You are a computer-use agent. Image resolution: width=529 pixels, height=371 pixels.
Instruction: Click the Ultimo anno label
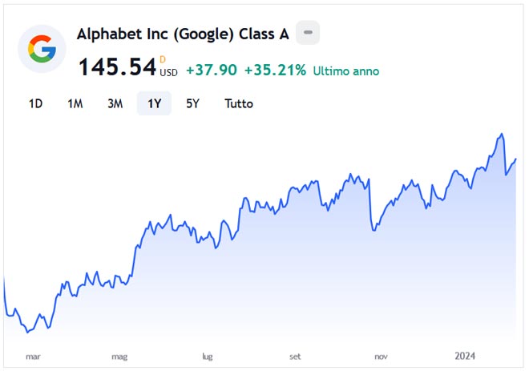pyautogui.click(x=346, y=71)
